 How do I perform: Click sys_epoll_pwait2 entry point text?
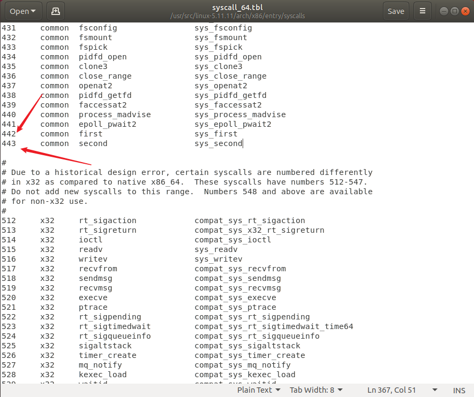233,124
